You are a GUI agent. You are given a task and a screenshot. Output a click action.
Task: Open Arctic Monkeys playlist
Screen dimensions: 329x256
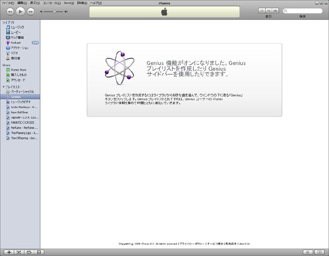[x=22, y=107]
